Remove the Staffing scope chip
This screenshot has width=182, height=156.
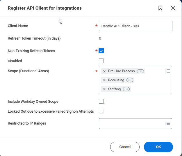pos(104,89)
